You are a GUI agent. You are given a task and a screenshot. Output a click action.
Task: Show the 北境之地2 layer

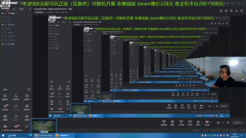[x=2, y=40]
